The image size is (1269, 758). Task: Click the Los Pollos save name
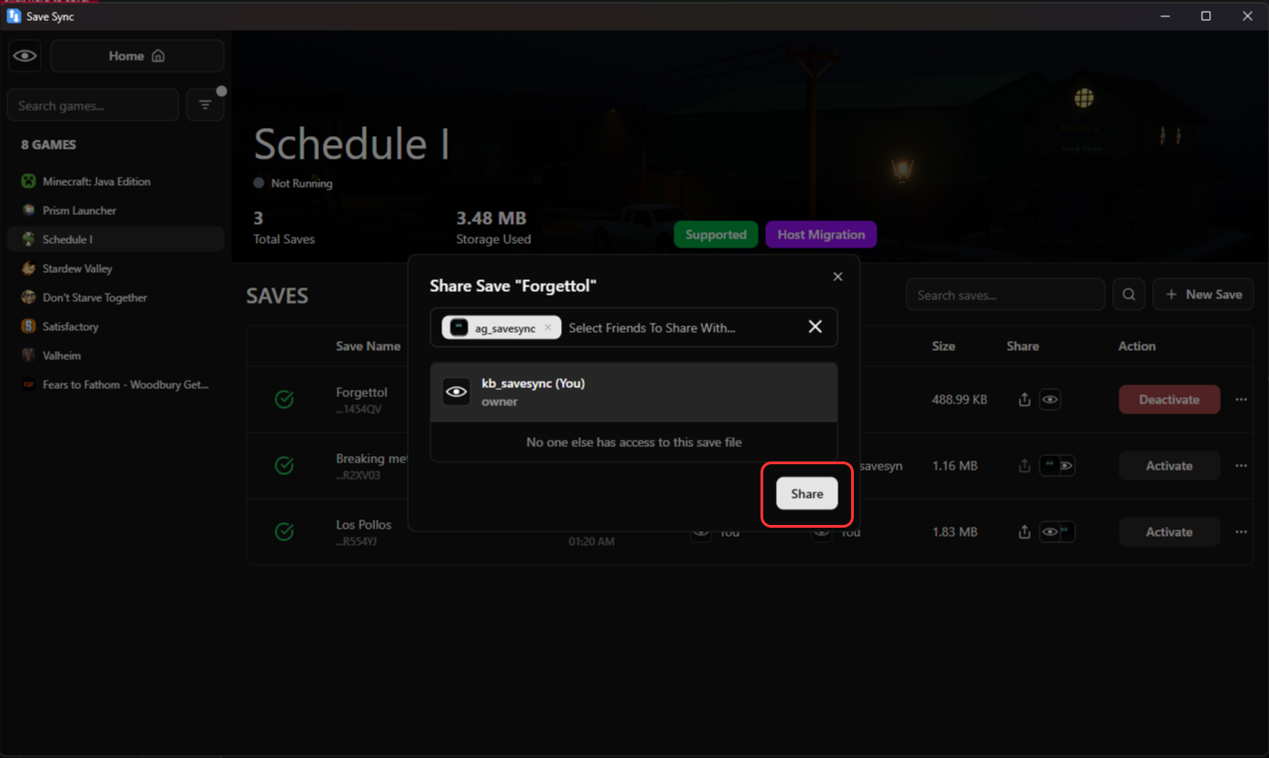point(364,524)
